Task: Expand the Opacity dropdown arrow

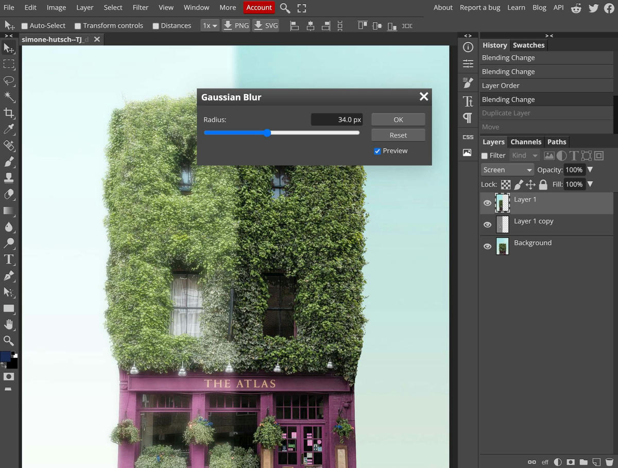Action: [x=590, y=170]
